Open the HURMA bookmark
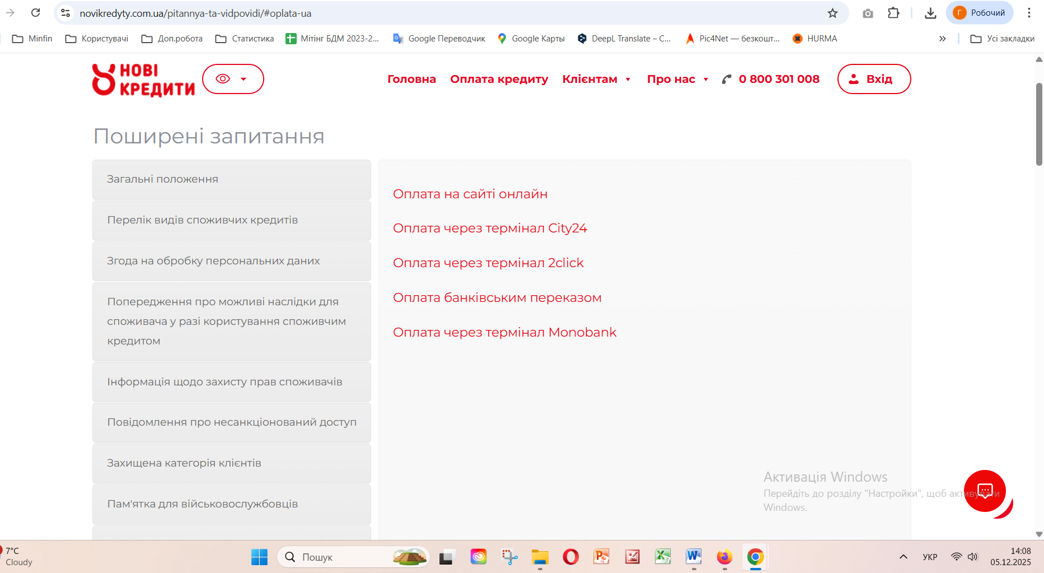 [x=815, y=39]
